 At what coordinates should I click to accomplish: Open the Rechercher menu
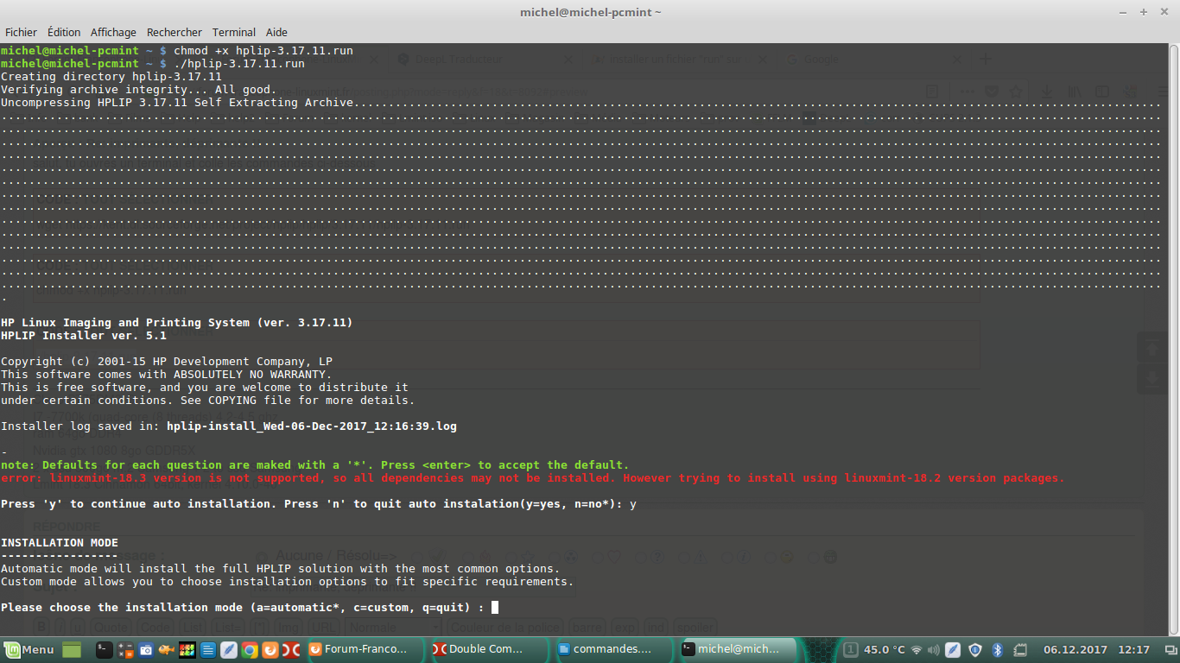tap(174, 32)
